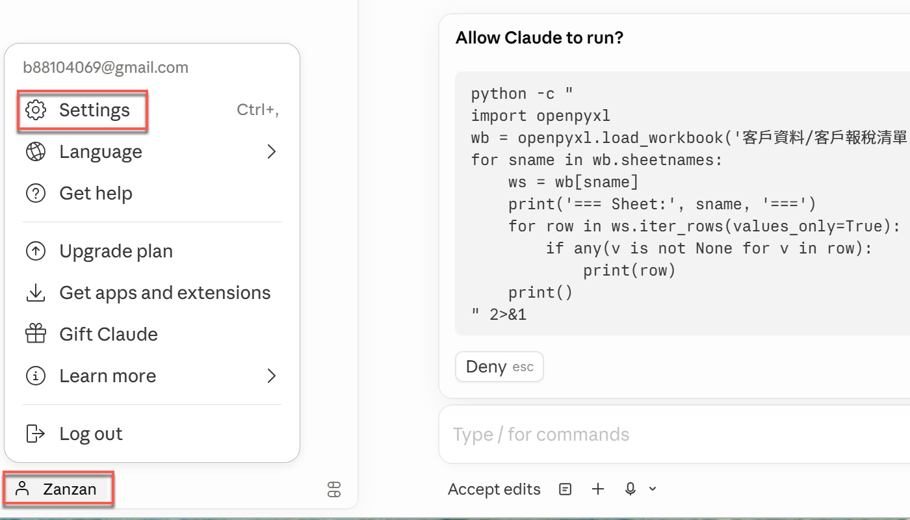Image resolution: width=910 pixels, height=520 pixels.
Task: Click the Upgrade plan arrow icon
Action: (x=36, y=251)
